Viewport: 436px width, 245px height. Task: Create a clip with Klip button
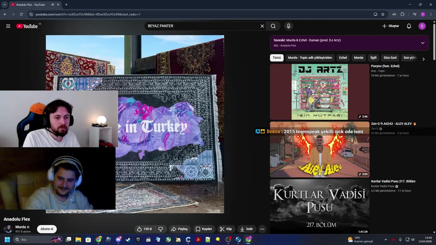click(226, 229)
